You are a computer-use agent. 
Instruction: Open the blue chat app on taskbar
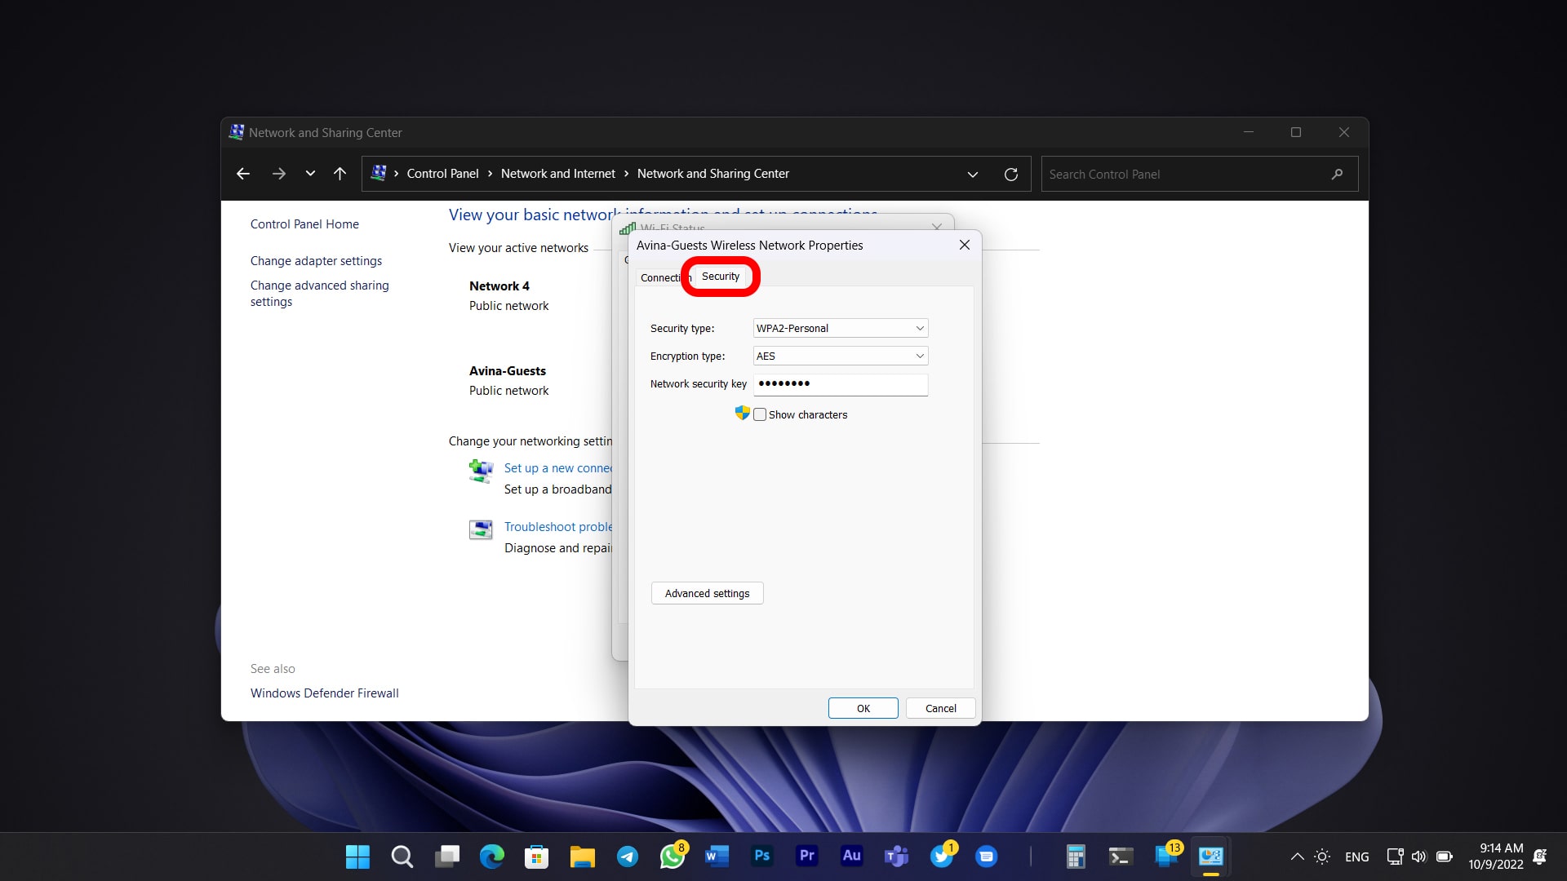[x=987, y=857]
